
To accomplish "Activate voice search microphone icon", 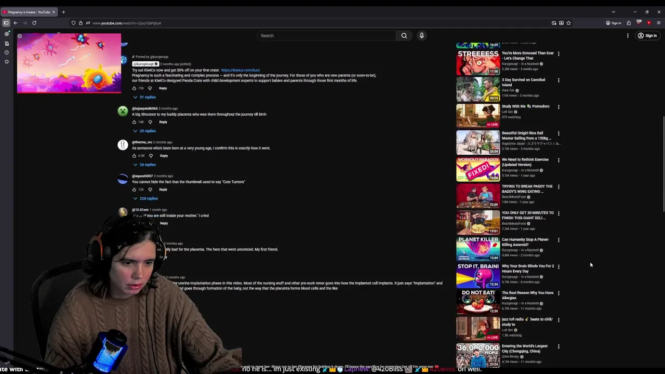I will (x=422, y=36).
